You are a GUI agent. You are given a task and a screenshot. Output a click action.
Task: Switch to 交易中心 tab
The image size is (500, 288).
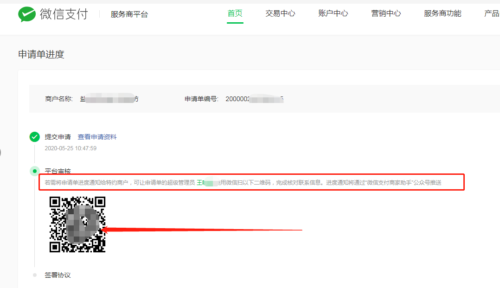tap(280, 13)
